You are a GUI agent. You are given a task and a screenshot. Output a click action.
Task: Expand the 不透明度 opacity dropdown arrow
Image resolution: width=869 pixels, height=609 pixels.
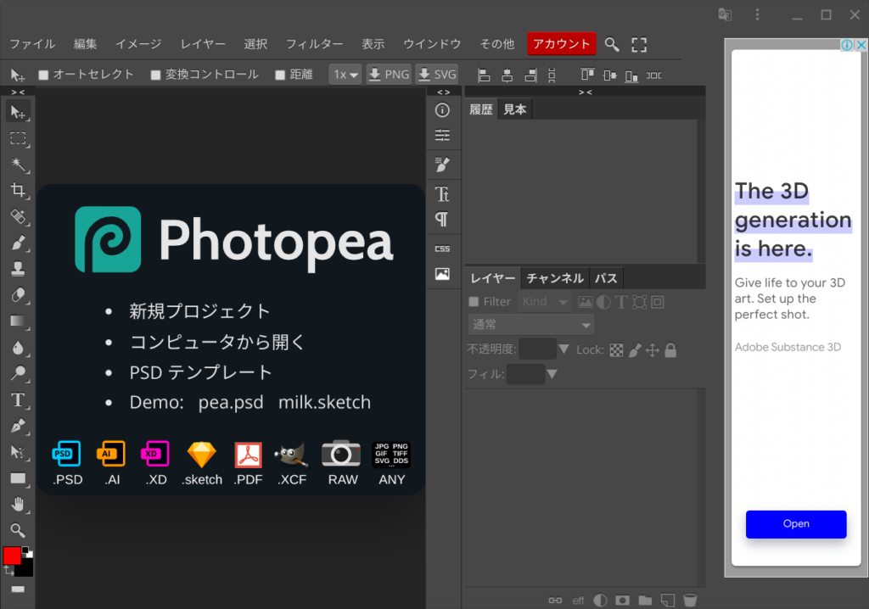tap(564, 349)
